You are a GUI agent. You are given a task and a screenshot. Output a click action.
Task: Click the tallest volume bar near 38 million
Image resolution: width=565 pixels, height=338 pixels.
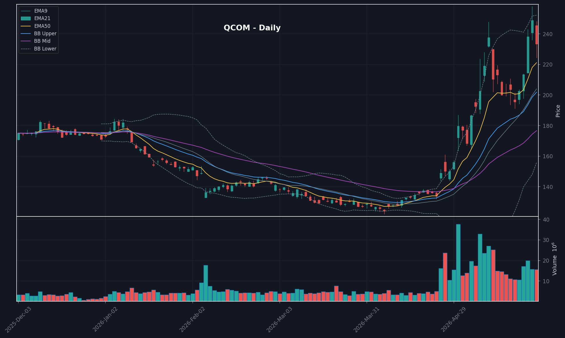coord(458,263)
